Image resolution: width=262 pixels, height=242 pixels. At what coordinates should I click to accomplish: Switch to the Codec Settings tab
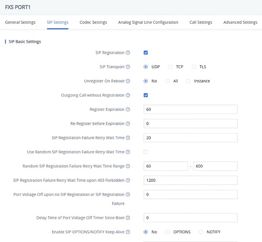(93, 22)
